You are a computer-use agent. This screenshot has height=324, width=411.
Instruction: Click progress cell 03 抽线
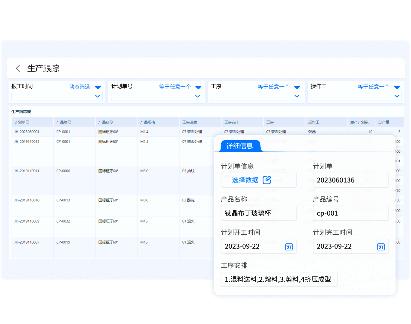pos(188,171)
